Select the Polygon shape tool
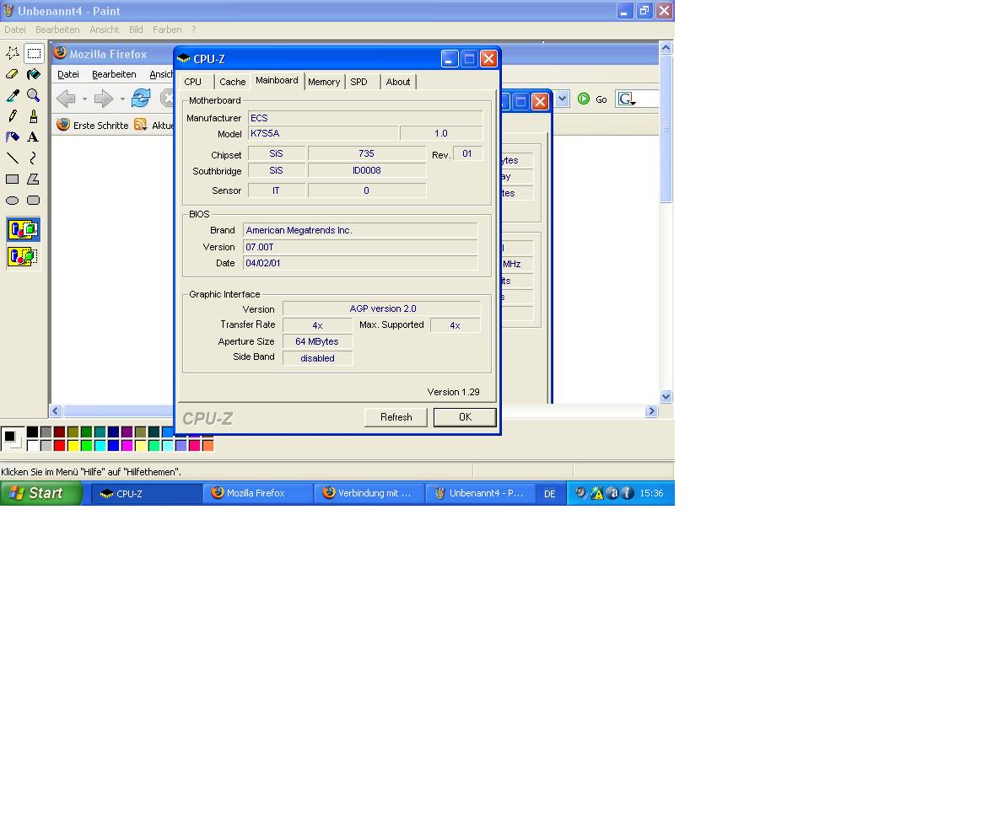 34,180
